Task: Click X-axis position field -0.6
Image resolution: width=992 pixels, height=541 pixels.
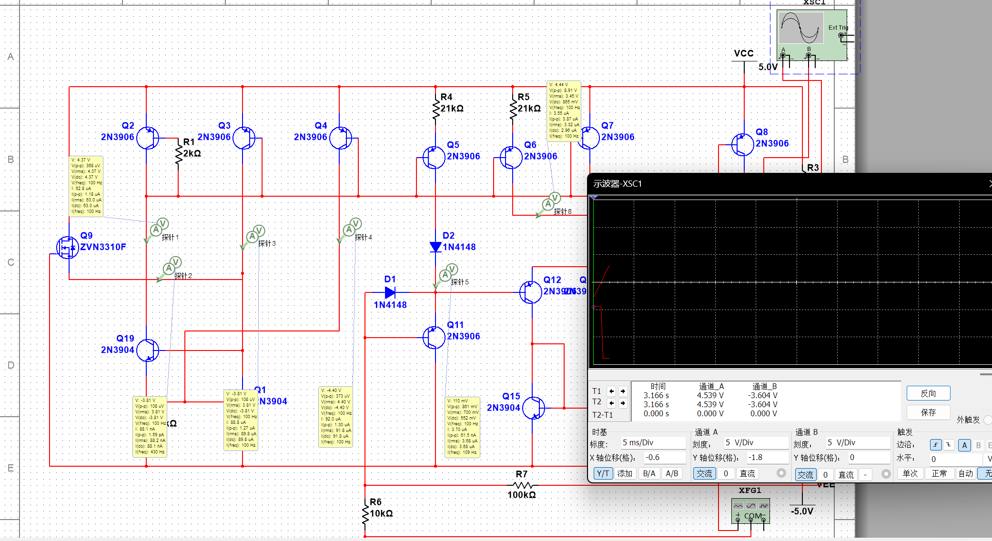Action: 665,458
